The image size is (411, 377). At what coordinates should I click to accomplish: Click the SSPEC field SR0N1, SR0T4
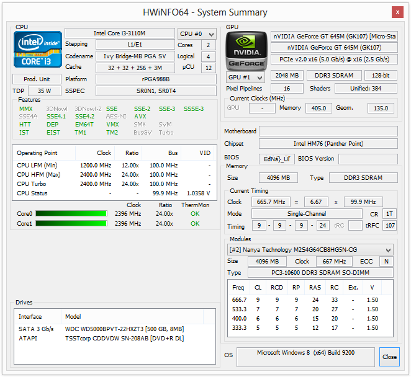(156, 91)
